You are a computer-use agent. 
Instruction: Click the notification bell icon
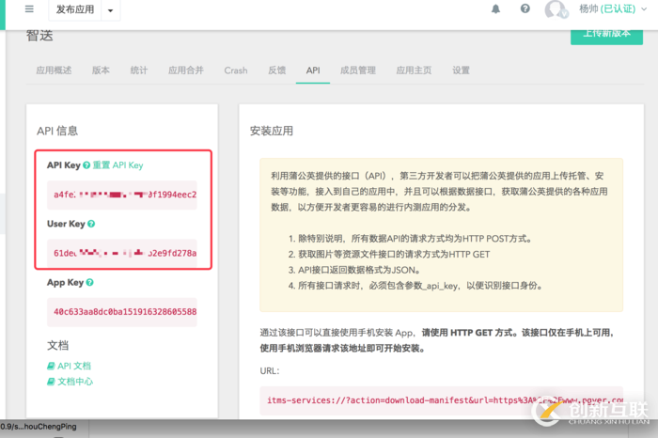pyautogui.click(x=496, y=9)
